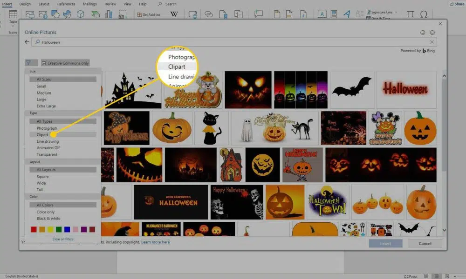Click the Bookmark icon
The image size is (466, 279).
click(223, 14)
